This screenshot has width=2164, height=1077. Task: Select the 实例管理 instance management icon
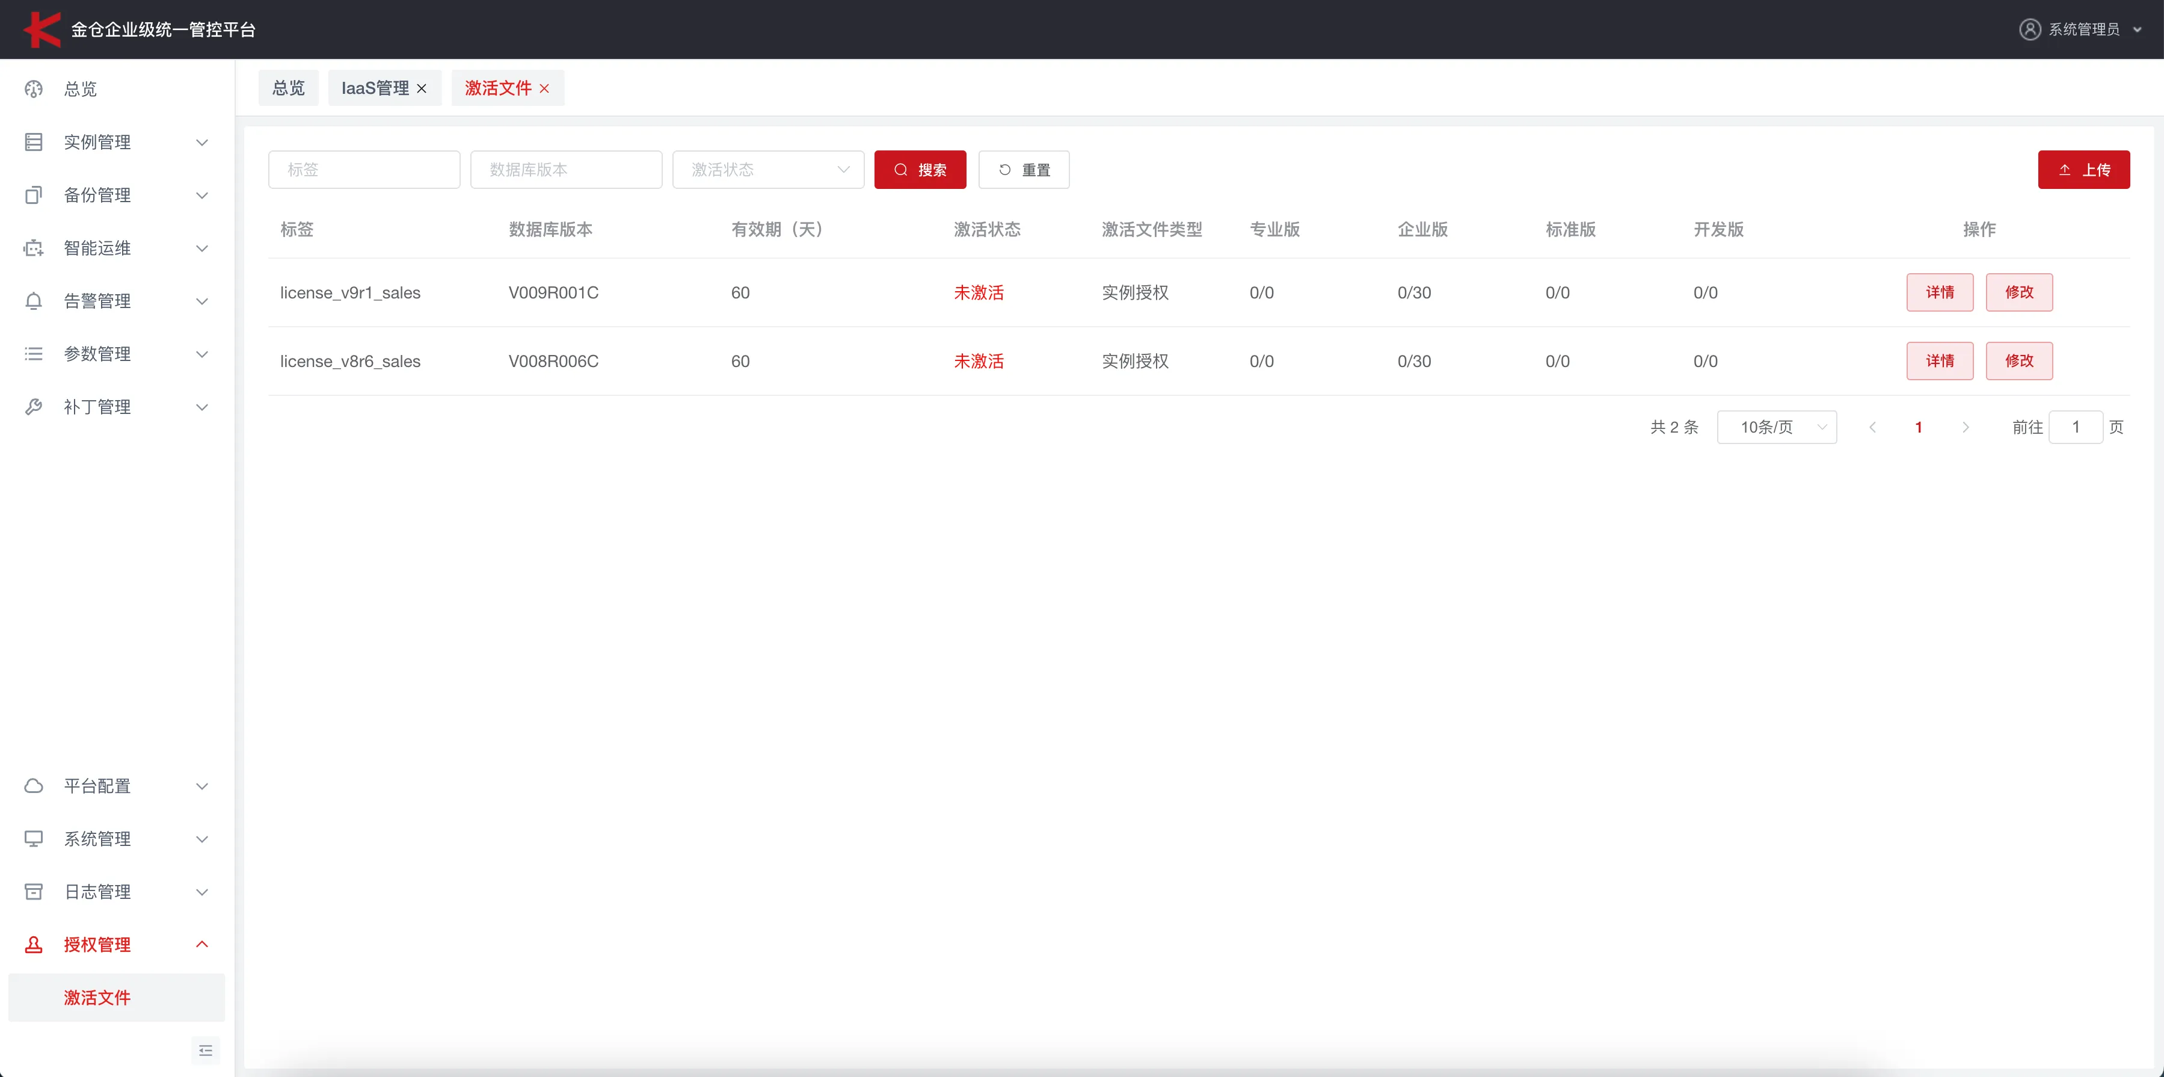34,141
